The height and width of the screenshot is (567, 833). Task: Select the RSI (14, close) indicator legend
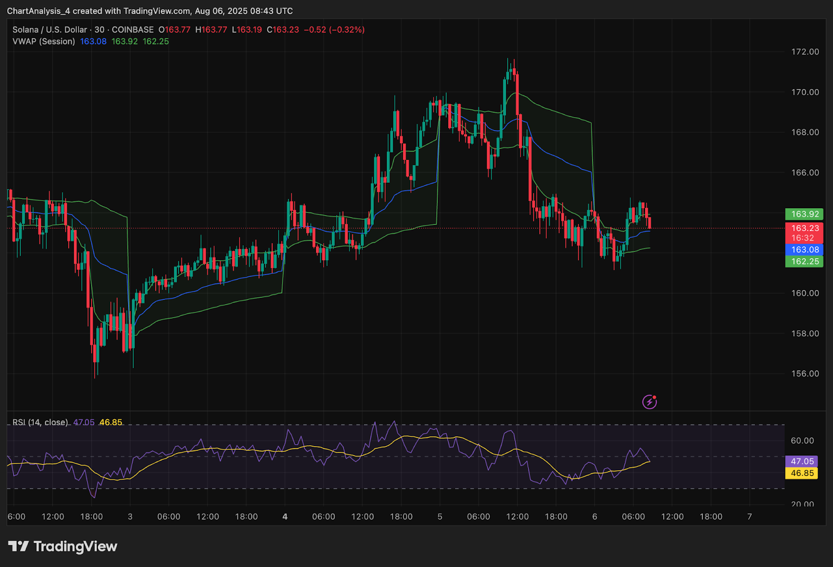[x=40, y=422]
